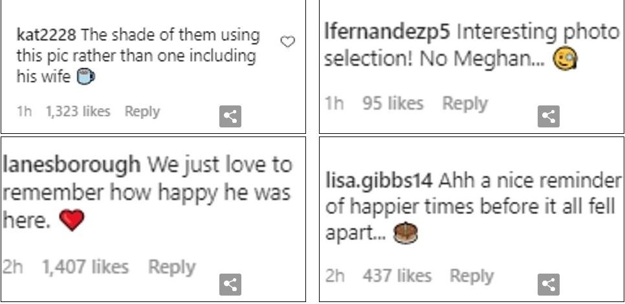Click share icon on lfernandezp5's comment
Screen dimensions: 625x304
pos(549,116)
